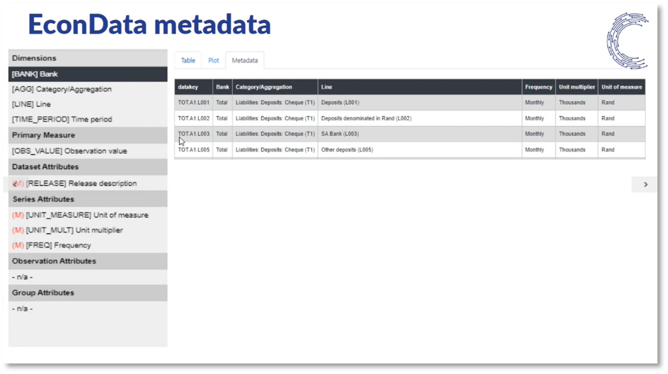Switch to the Plot tab
This screenshot has height=374, width=668.
click(x=213, y=60)
